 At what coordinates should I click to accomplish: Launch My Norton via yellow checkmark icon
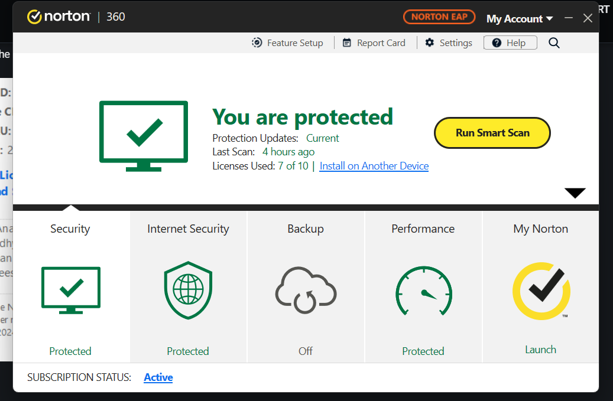541,291
